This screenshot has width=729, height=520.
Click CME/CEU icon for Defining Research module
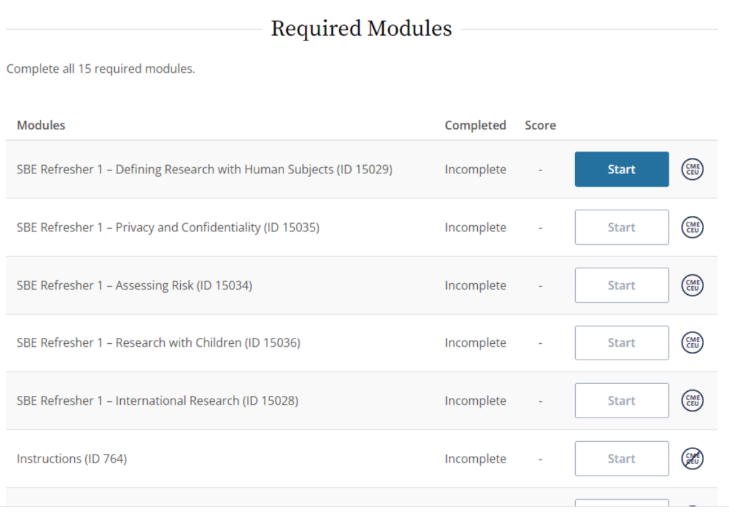[x=693, y=169]
